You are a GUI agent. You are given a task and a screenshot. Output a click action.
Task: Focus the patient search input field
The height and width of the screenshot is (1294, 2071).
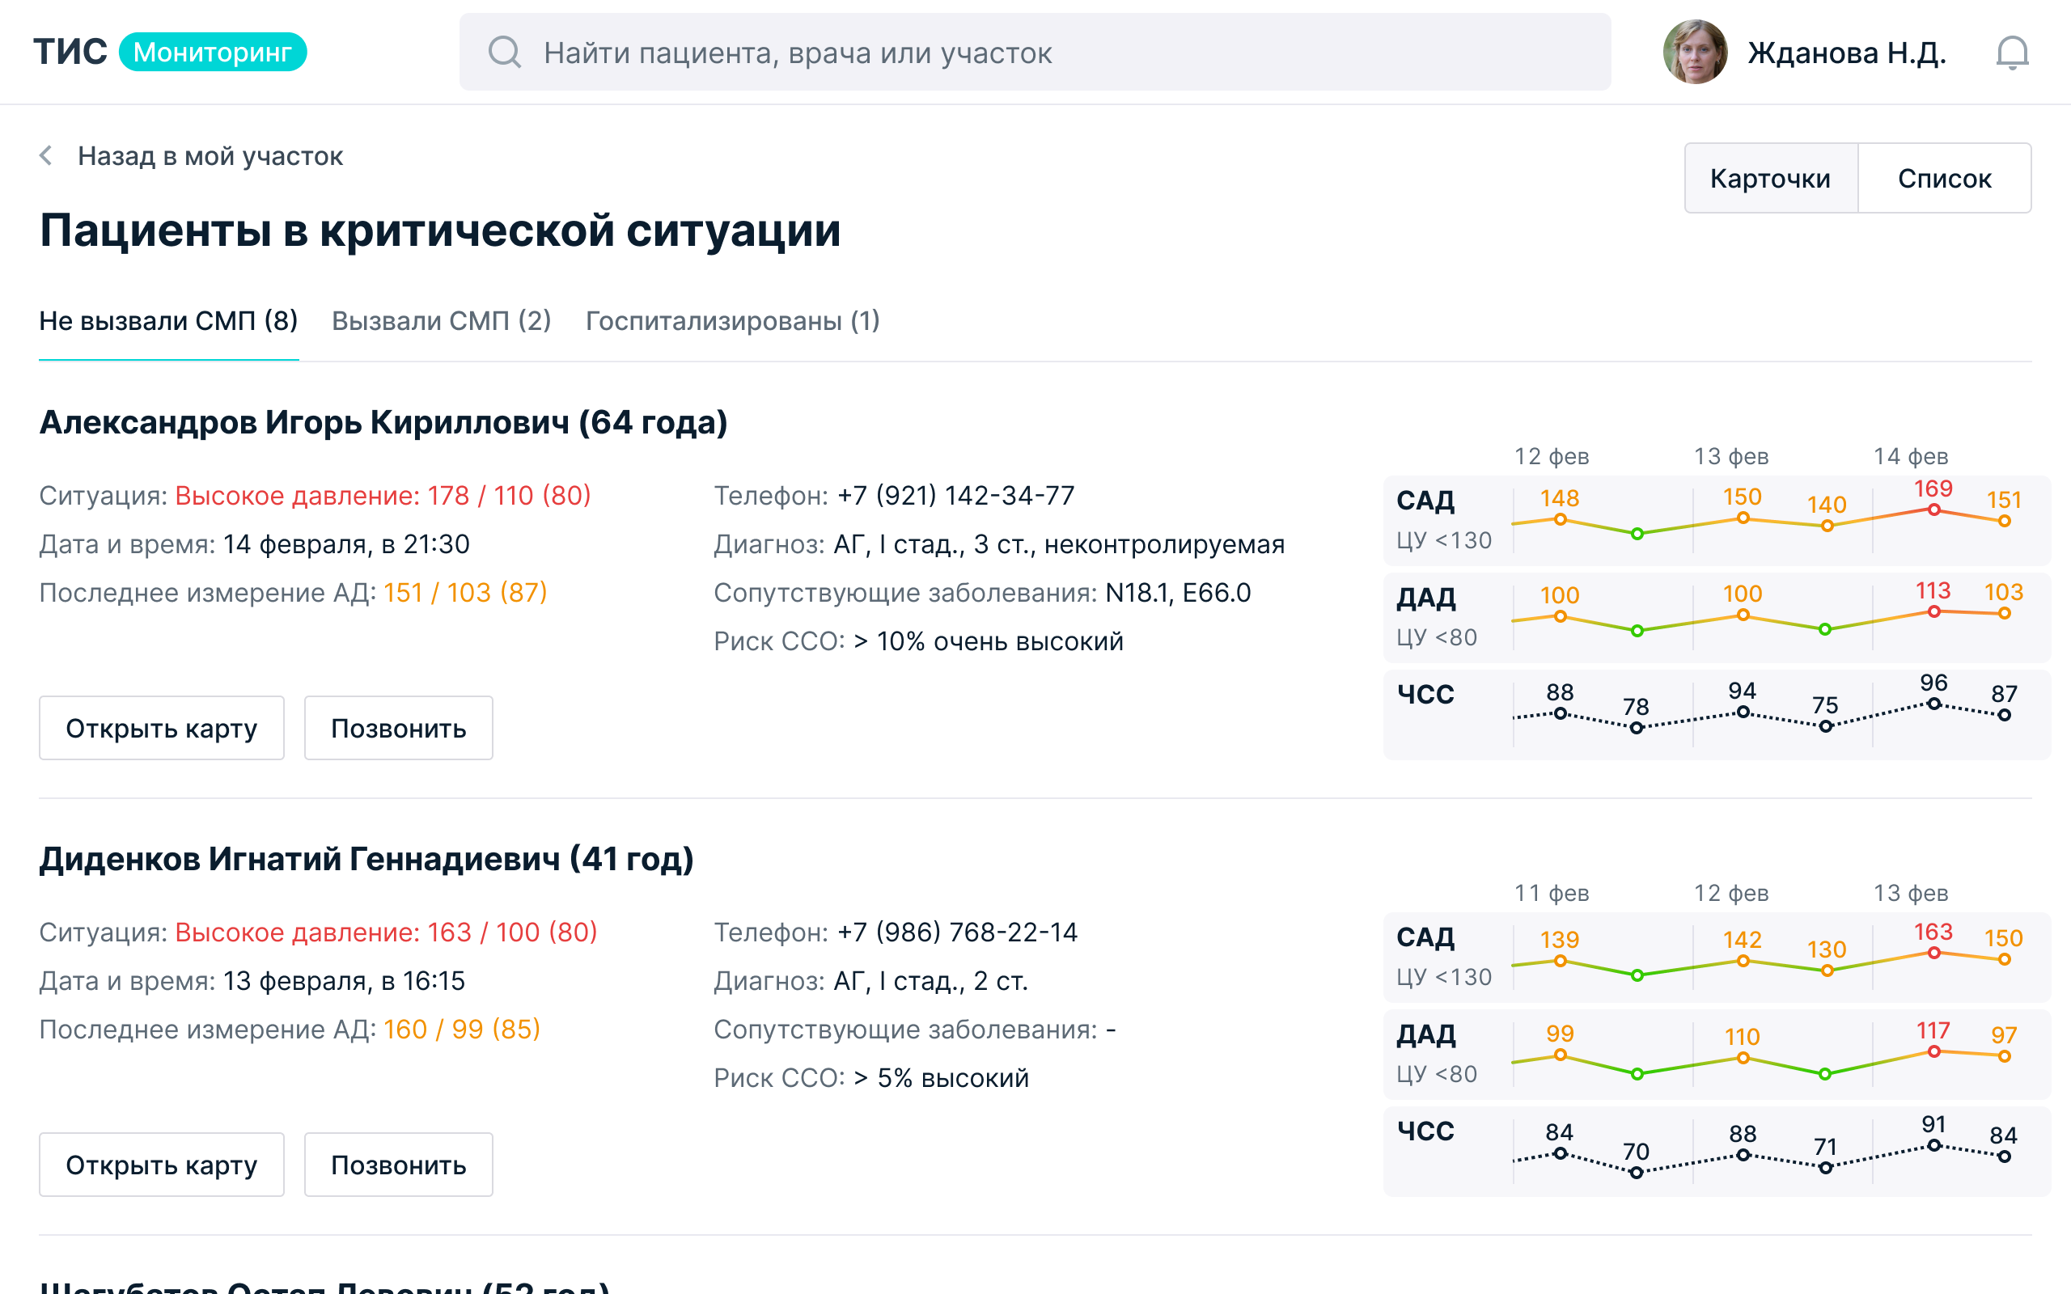[x=1035, y=53]
